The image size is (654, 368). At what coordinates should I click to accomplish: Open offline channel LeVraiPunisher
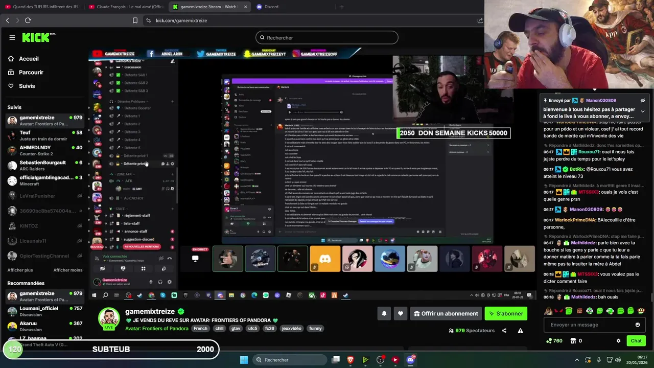click(x=44, y=196)
